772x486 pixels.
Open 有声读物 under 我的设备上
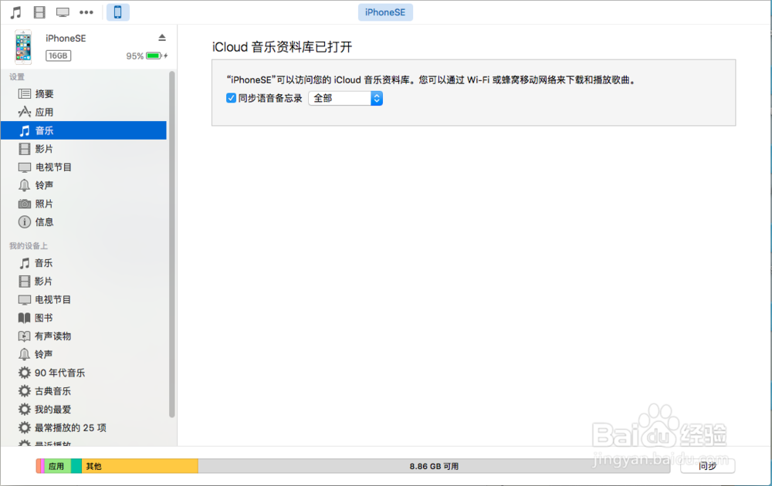coord(83,336)
